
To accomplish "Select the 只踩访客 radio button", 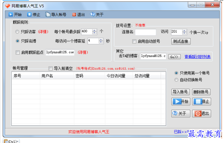I will point(17,32).
